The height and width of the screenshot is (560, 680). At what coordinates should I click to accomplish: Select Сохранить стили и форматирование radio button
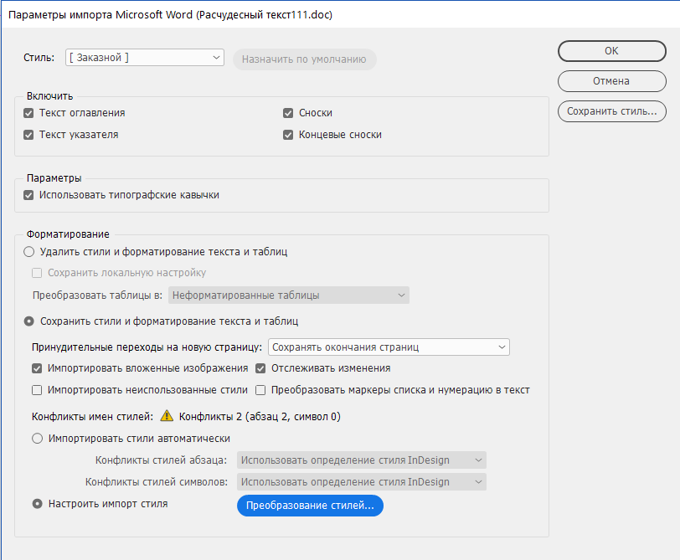tap(29, 321)
